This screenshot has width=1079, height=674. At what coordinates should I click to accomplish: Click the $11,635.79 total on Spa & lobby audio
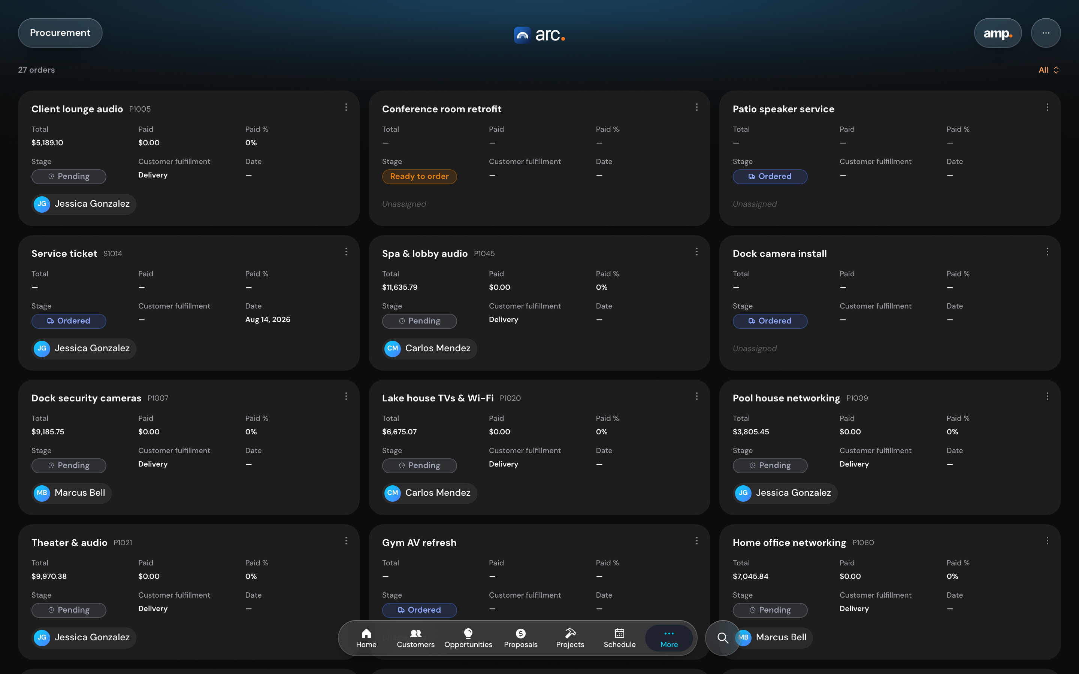399,288
